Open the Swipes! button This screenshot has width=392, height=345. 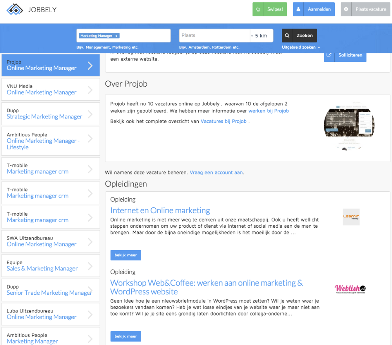tap(270, 9)
